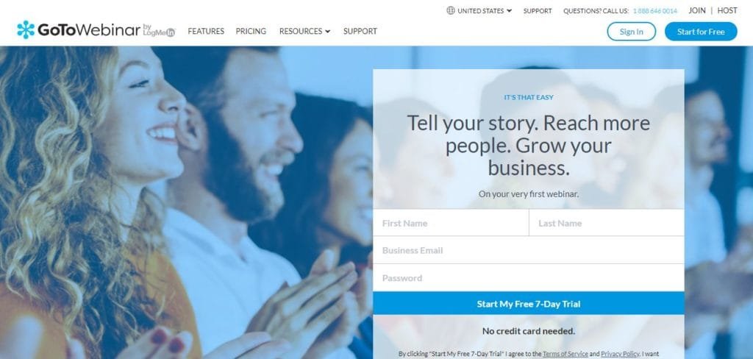
Task: Open the Terms of Service link
Action: tap(565, 354)
